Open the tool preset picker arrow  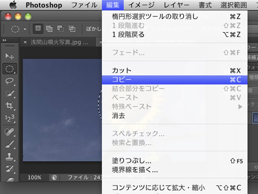25,29
